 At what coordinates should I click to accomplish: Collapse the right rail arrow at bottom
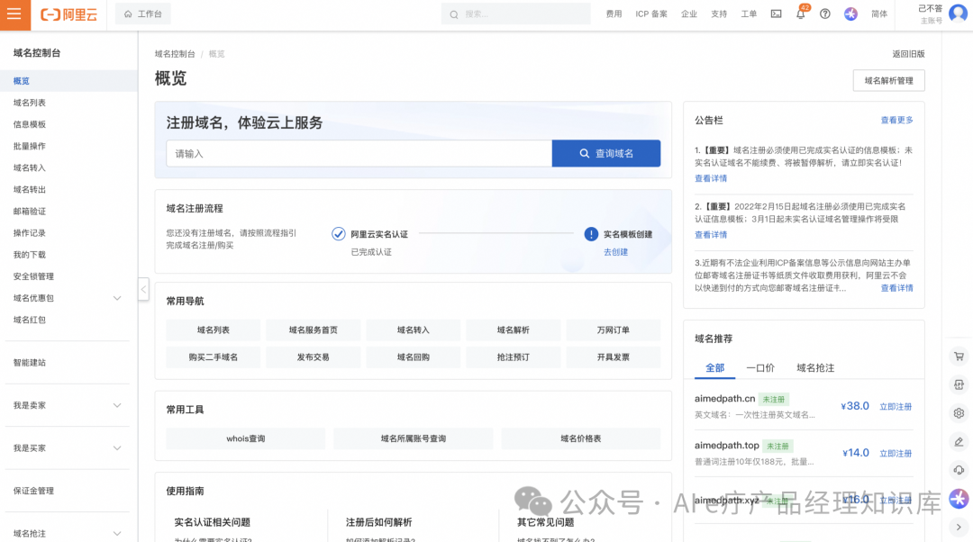(x=959, y=527)
